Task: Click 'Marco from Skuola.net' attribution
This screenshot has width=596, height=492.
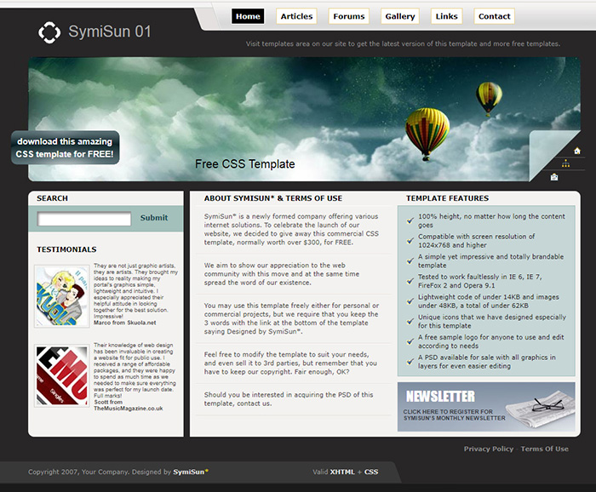Action: point(124,323)
